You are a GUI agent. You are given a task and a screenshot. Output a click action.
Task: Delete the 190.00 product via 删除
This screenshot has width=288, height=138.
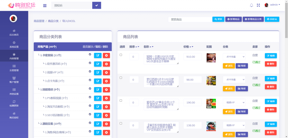[x=271, y=110]
